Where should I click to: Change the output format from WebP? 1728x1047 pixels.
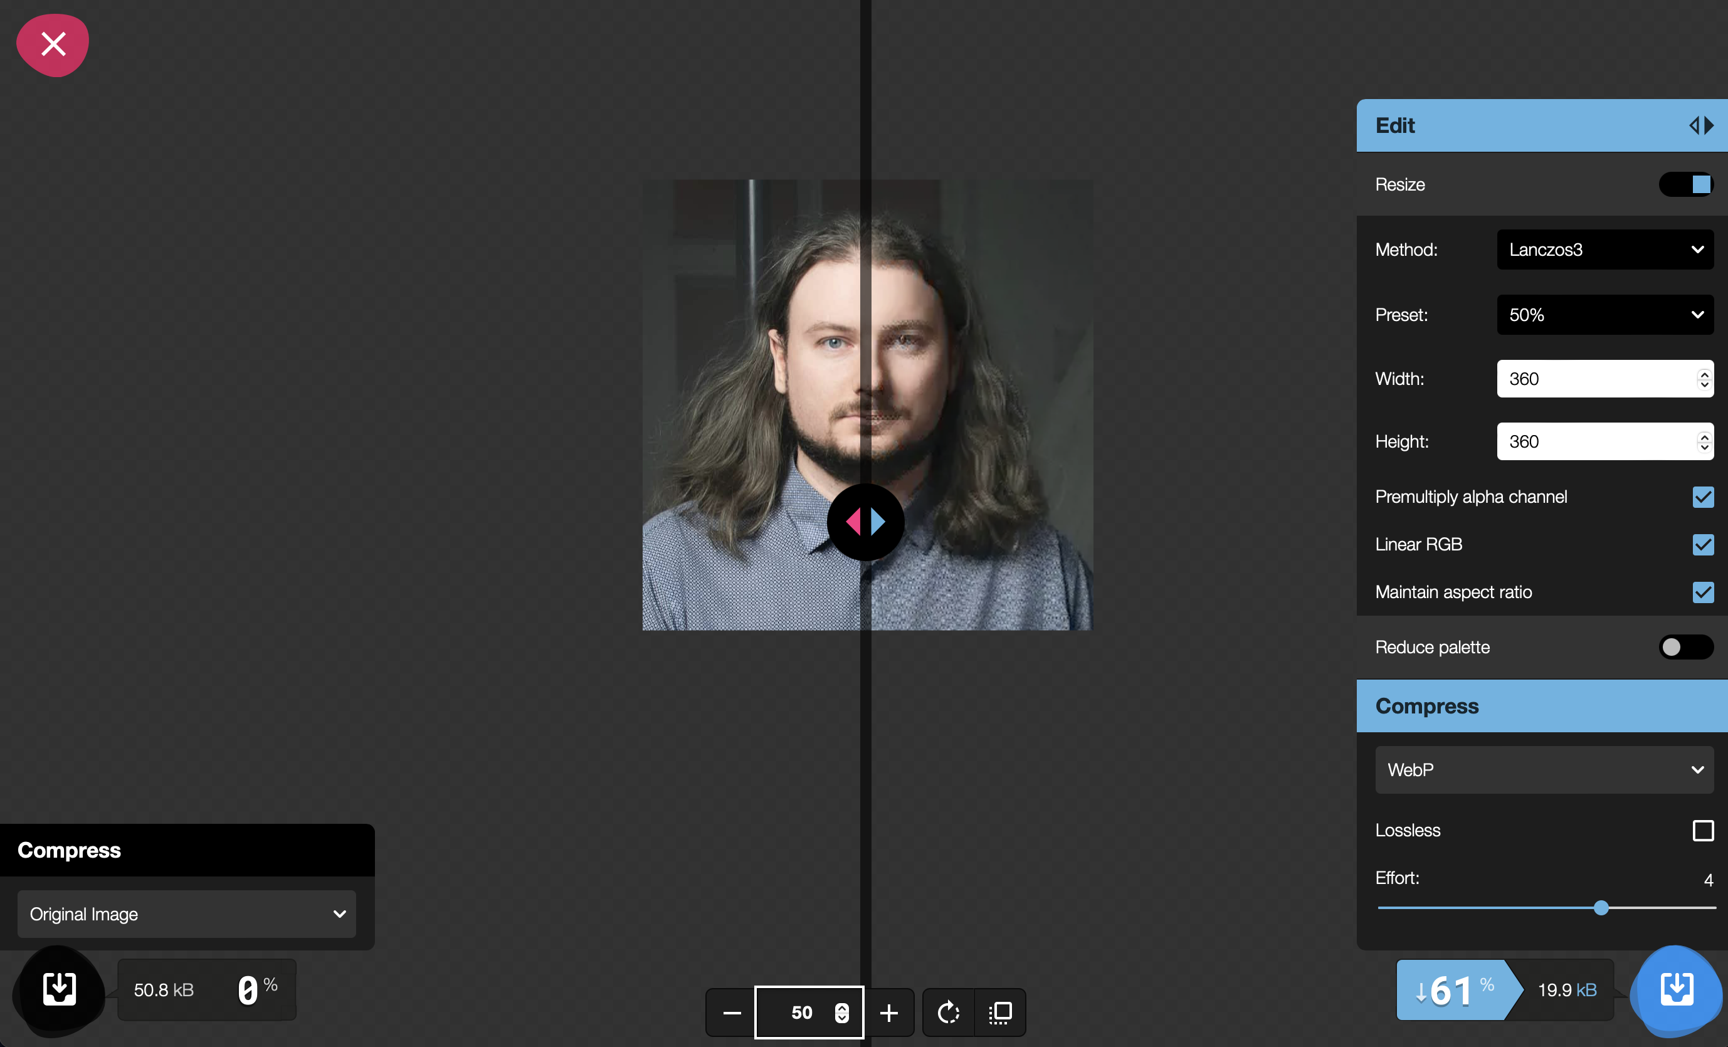pos(1544,769)
